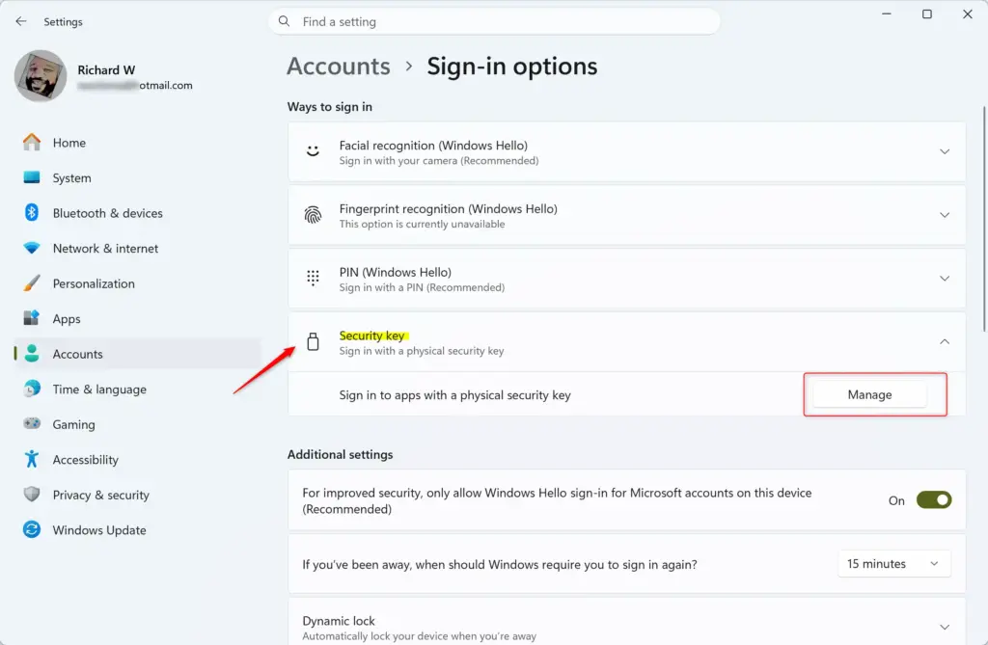Click the Home house icon
The image size is (988, 645).
tap(32, 143)
